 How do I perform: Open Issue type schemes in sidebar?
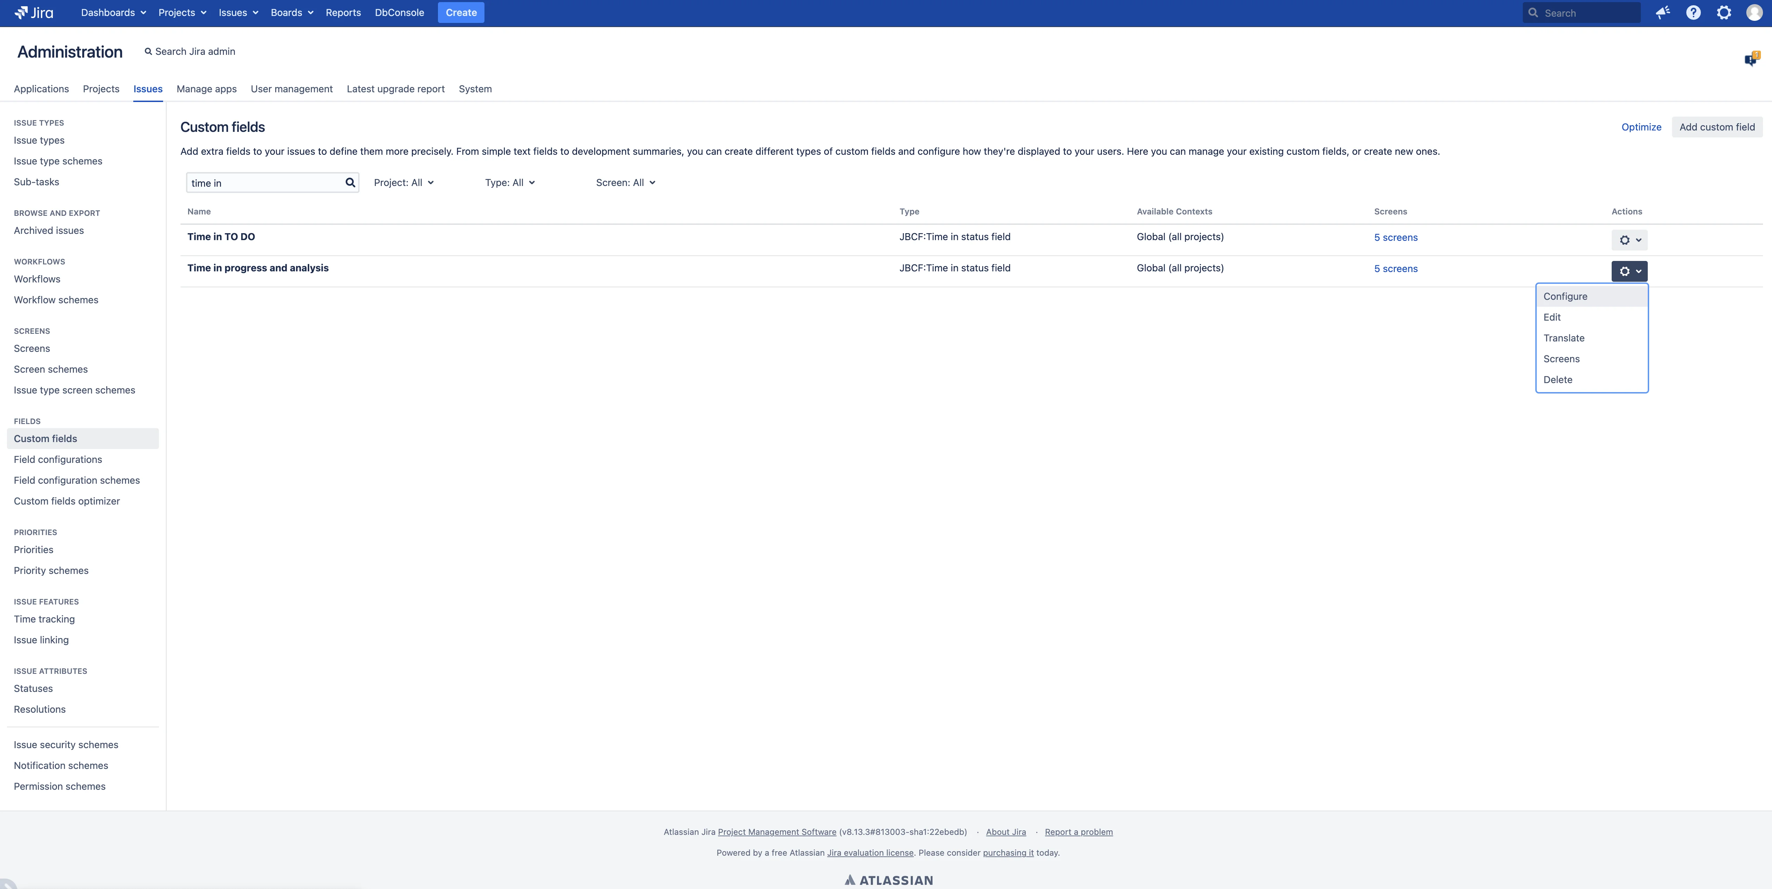(x=58, y=161)
